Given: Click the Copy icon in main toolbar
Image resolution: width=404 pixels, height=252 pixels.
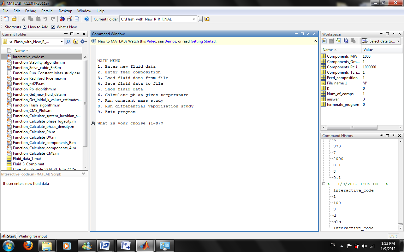Looking at the screenshot, I should [x=31, y=19].
